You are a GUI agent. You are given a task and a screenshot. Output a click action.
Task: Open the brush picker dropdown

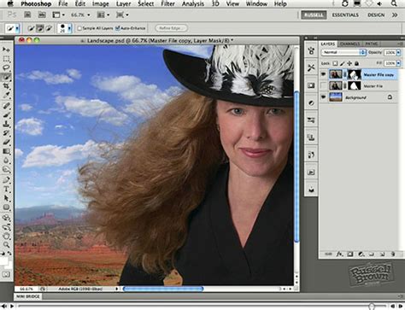(69, 28)
